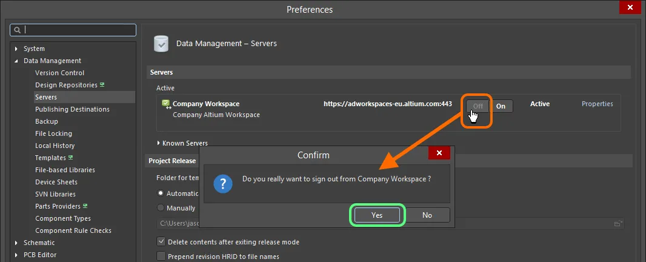646x262 pixels.
Task: Expand the PCB Editor tree node
Action: pyautogui.click(x=16, y=255)
